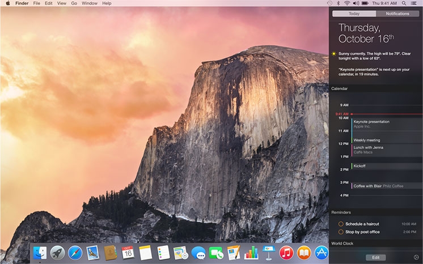Open the App Store Dock icon

[x=322, y=252]
